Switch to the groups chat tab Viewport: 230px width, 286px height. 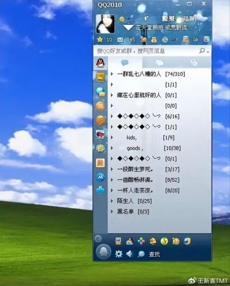pyautogui.click(x=159, y=62)
